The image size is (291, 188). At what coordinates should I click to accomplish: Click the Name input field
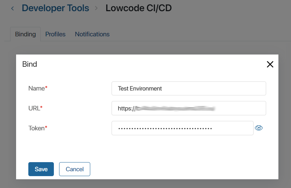[x=189, y=88]
